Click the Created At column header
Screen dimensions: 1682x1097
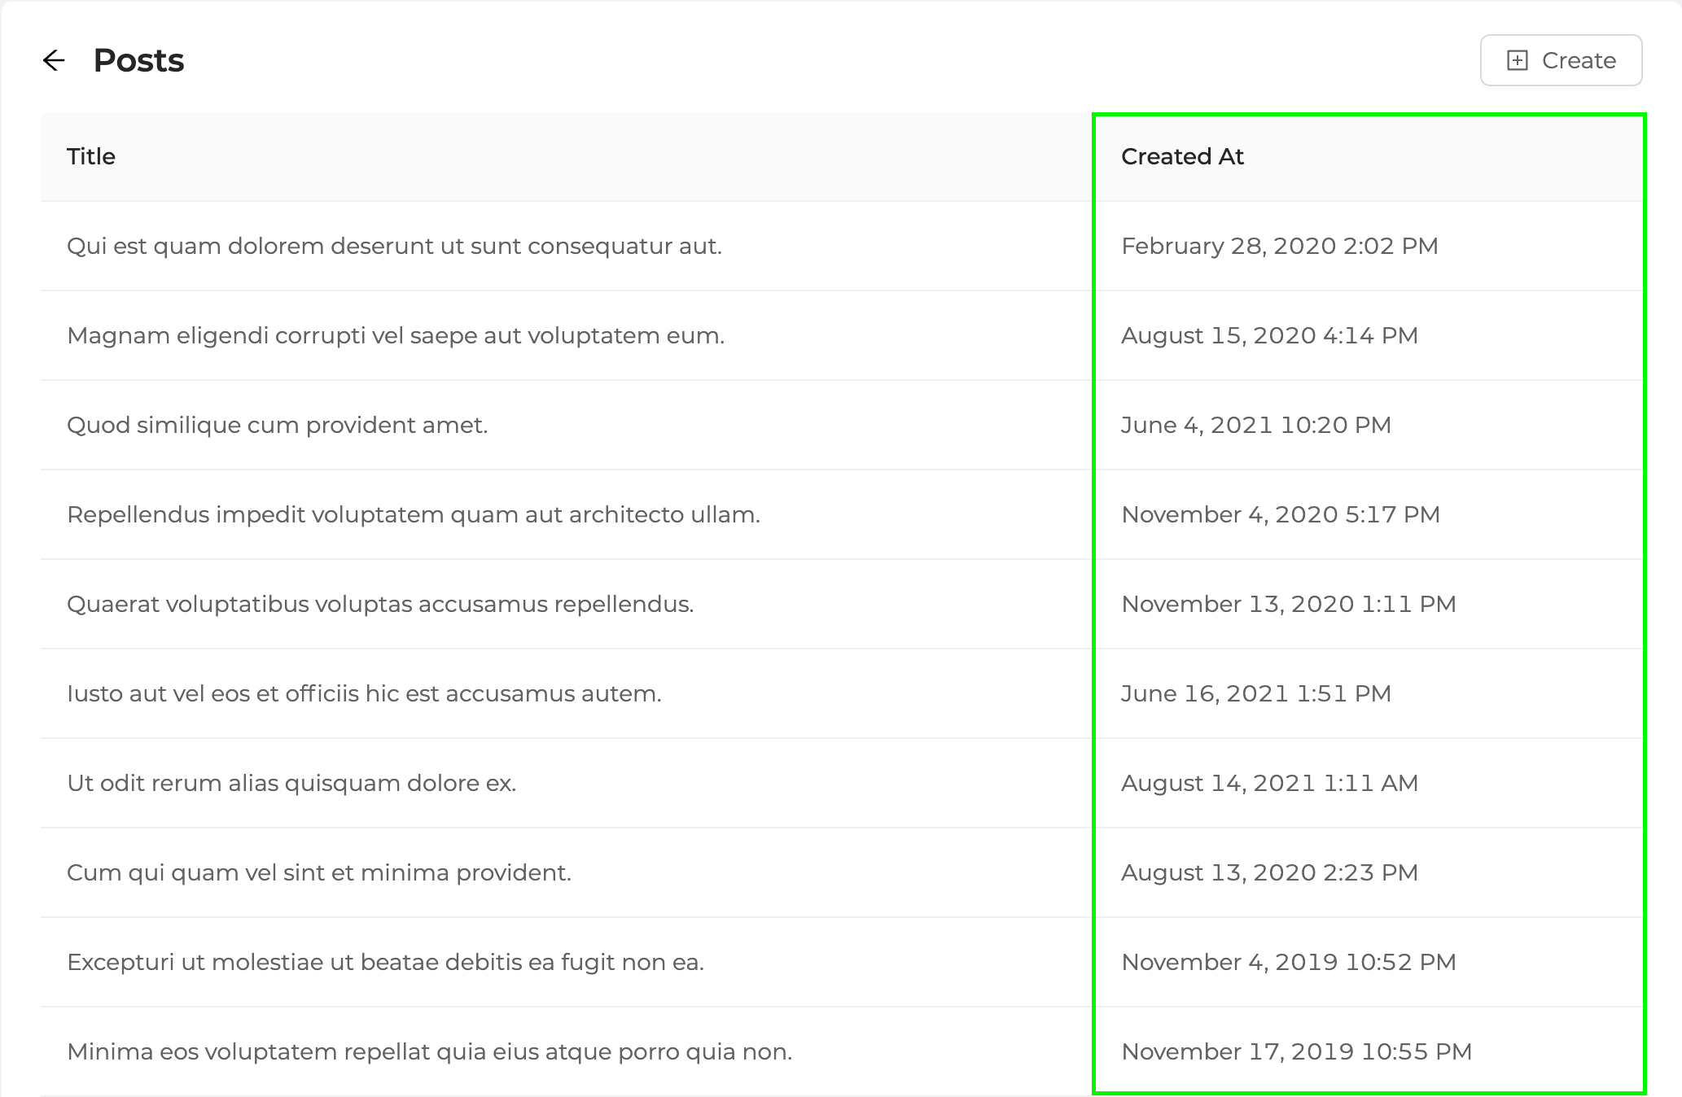tap(1182, 156)
